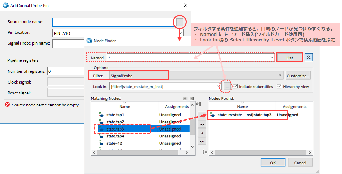
Task: Click the pane-toggle arrow icon beside Nodes Found scrollbar
Action: point(205,152)
